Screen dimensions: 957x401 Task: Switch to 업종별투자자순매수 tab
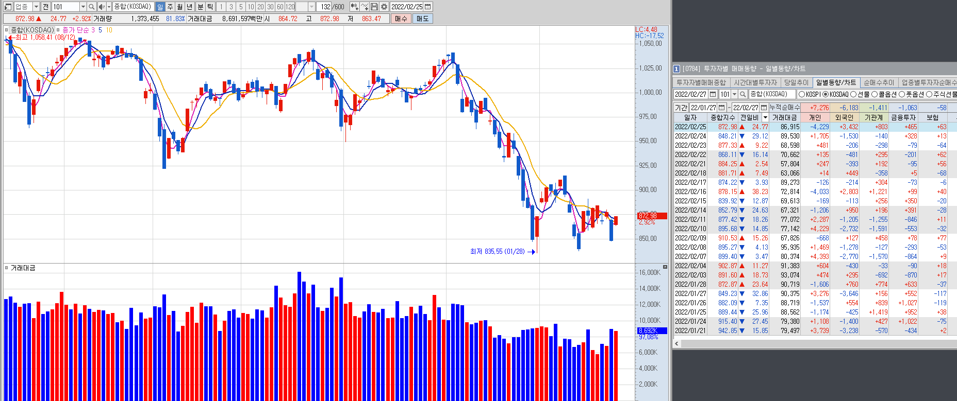point(928,82)
